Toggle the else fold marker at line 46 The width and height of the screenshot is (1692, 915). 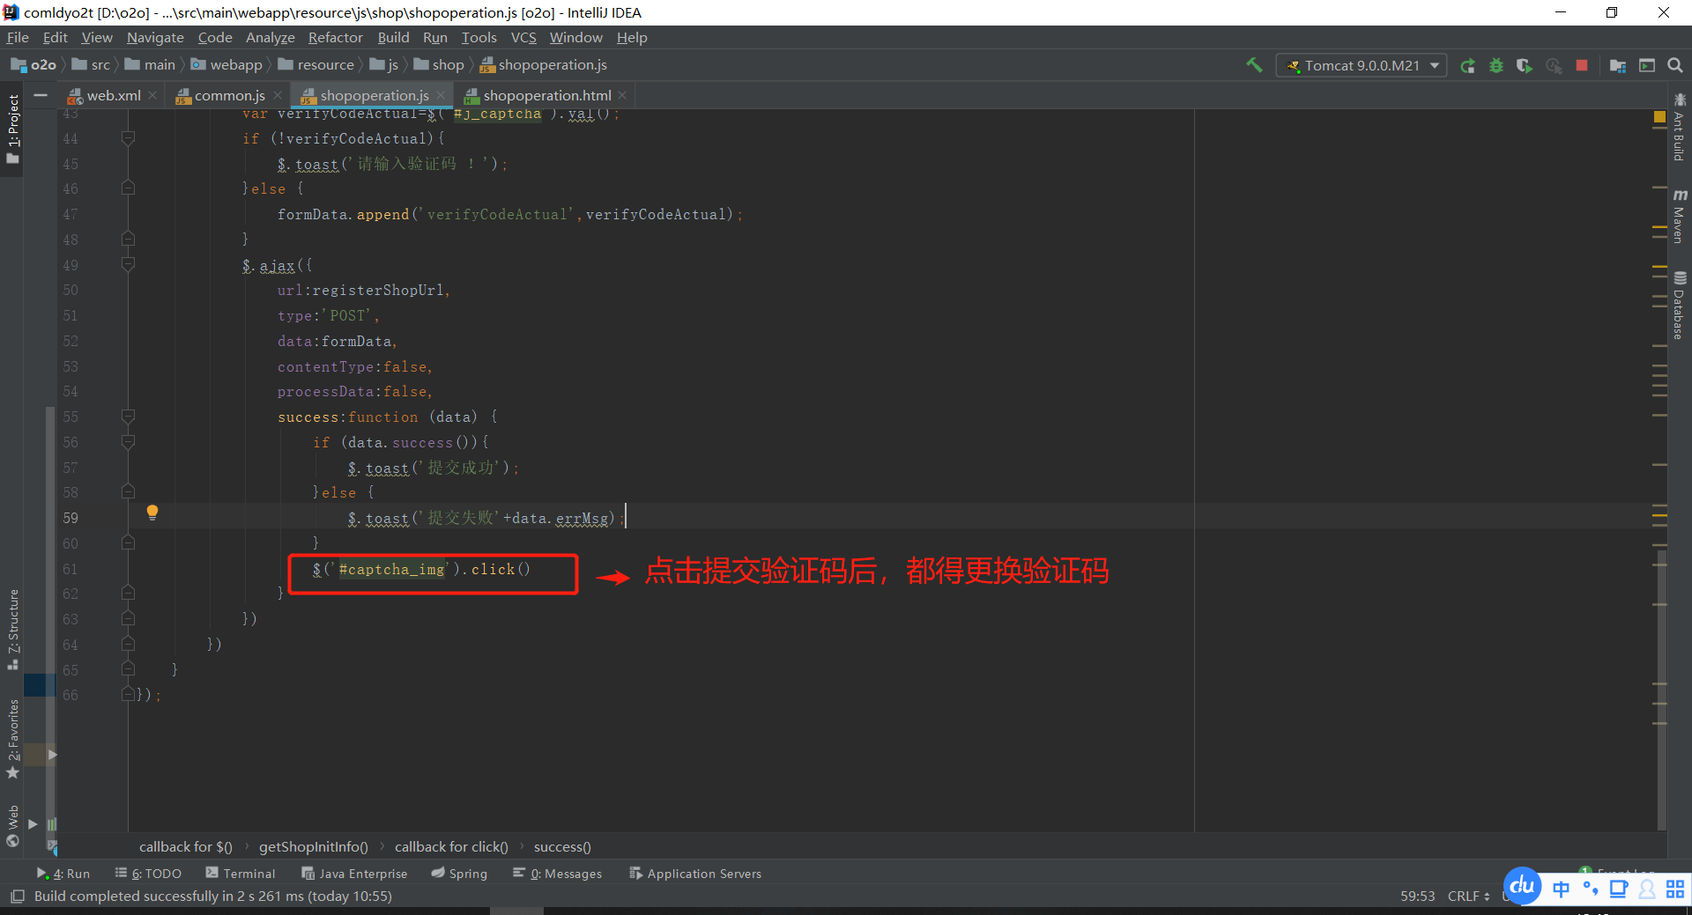pyautogui.click(x=128, y=188)
